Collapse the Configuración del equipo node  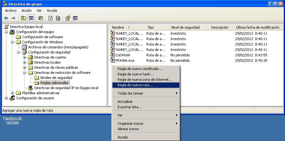[6, 32]
